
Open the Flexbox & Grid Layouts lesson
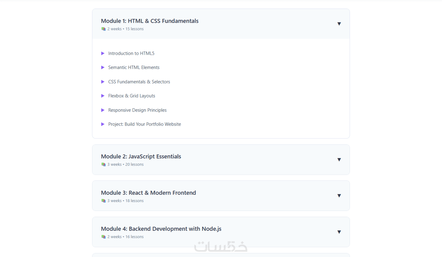tap(132, 96)
